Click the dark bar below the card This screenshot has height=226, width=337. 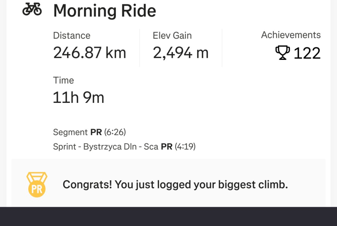pos(168,216)
